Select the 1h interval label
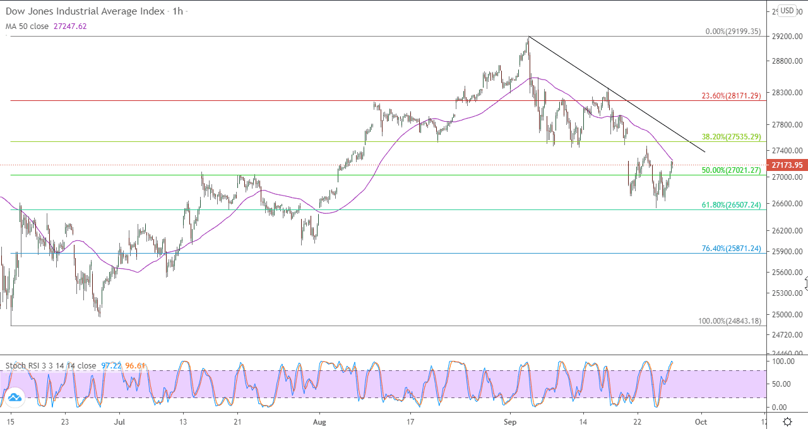 pos(177,11)
